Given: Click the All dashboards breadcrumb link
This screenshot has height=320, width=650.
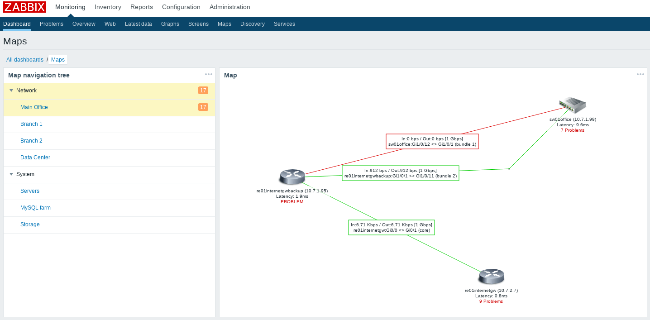Looking at the screenshot, I should pos(25,60).
